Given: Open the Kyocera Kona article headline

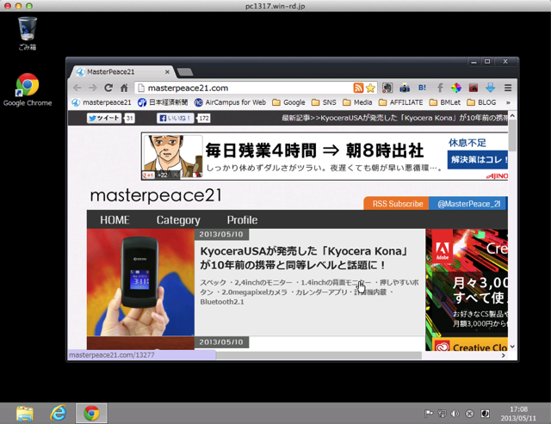Looking at the screenshot, I should click(x=304, y=258).
